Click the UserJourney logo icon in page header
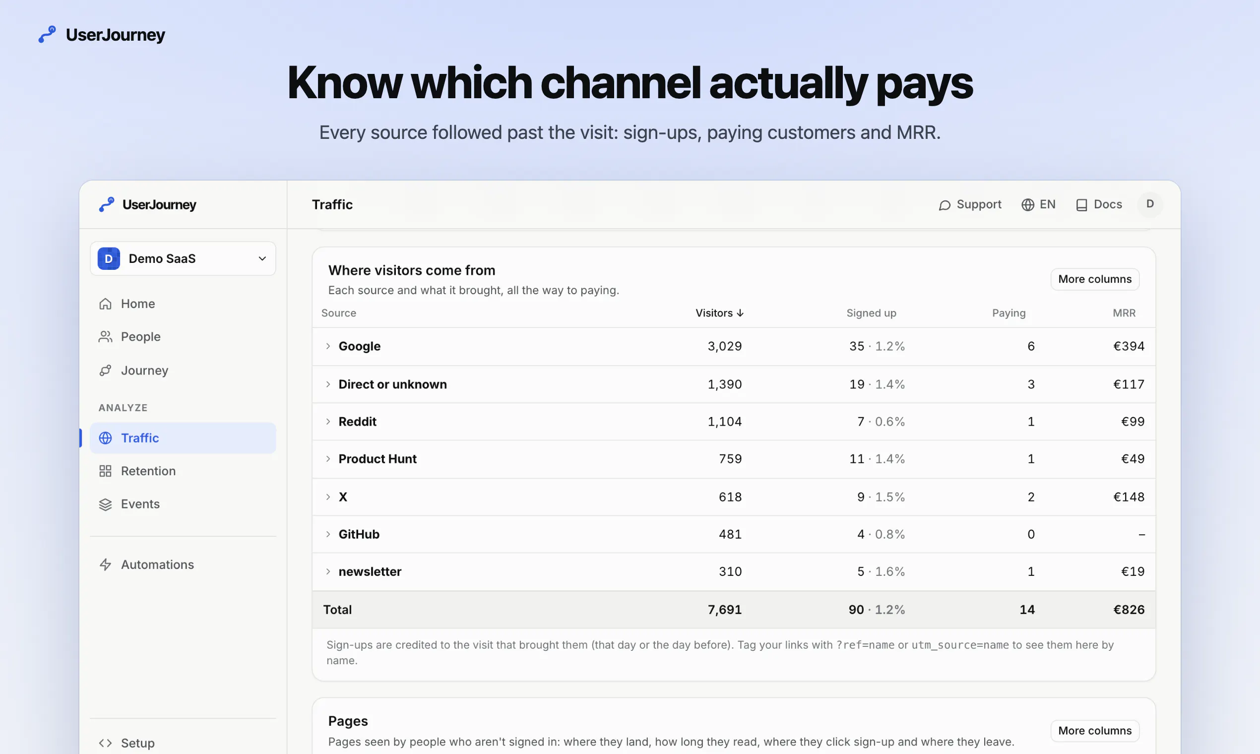1260x754 pixels. pos(47,35)
